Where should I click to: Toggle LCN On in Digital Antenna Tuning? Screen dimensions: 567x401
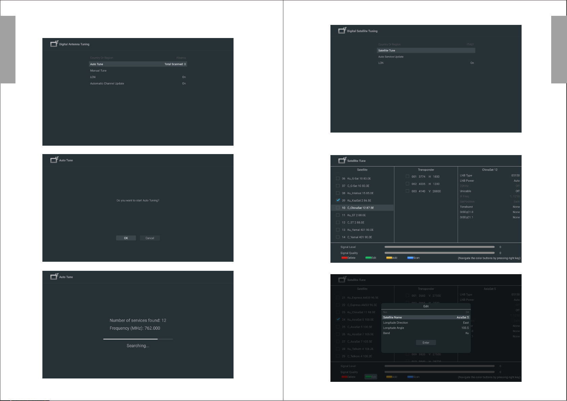[x=138, y=77]
